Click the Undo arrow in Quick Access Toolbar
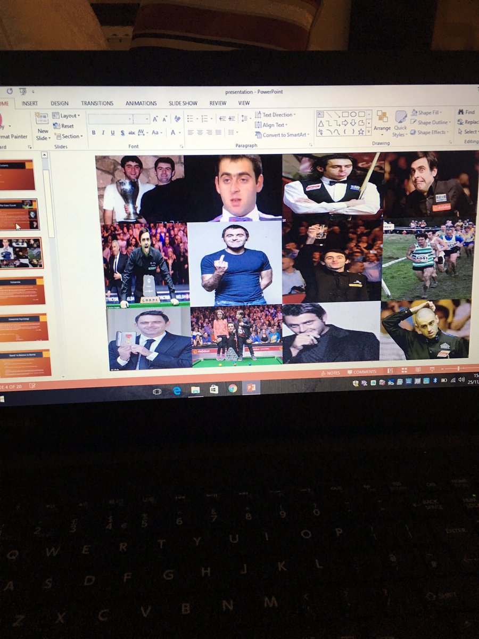The width and height of the screenshot is (479, 639). pos(10,91)
